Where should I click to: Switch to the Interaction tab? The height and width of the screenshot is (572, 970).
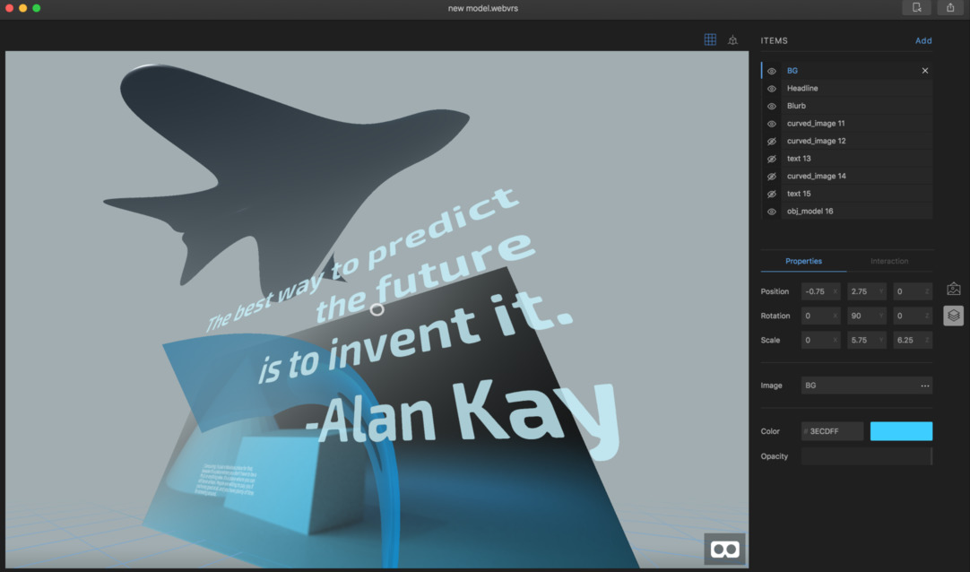(889, 261)
